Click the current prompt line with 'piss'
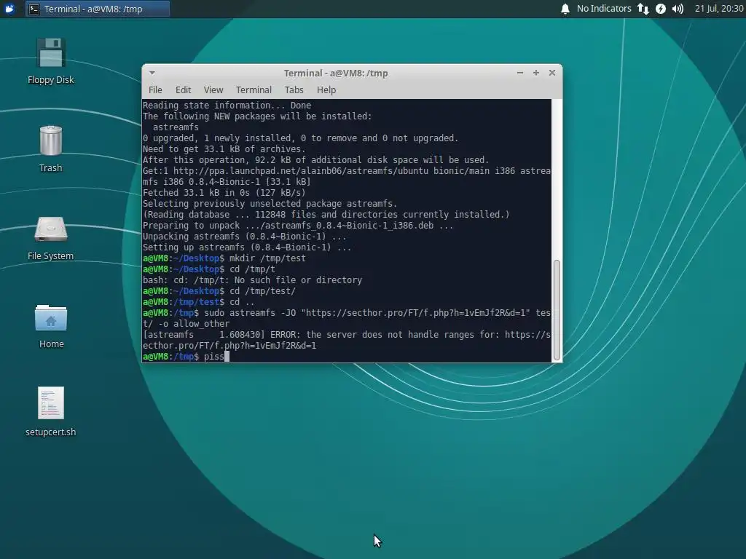 pos(186,357)
